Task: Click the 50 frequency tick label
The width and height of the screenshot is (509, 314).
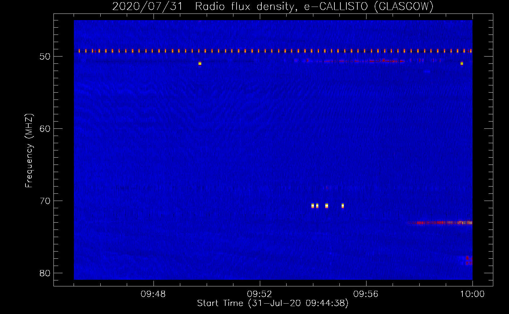Action: [x=45, y=57]
